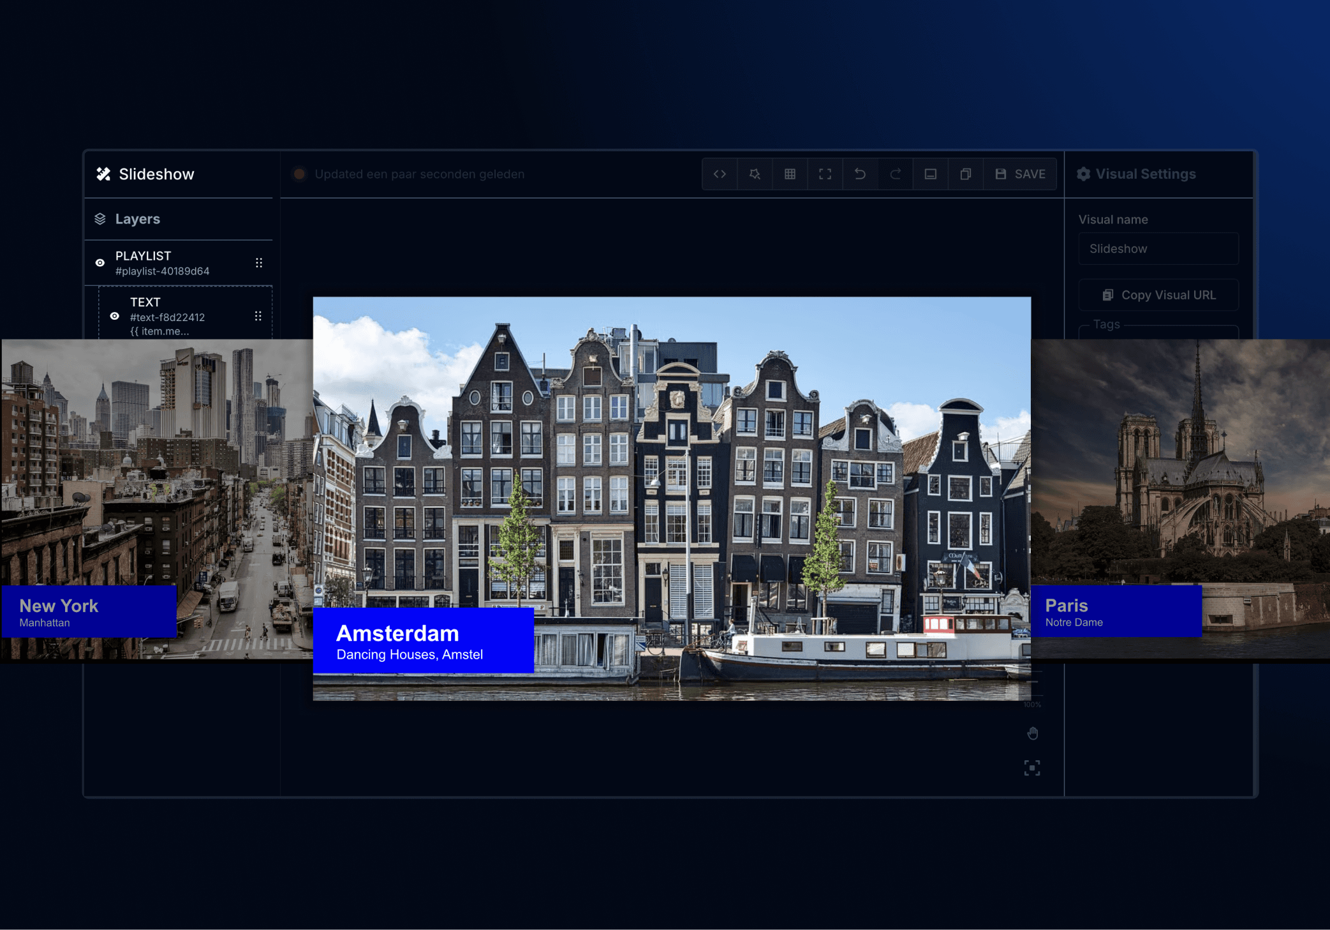Open TEXT layer drag handle dots
Screen dimensions: 1330x930
[x=258, y=316]
